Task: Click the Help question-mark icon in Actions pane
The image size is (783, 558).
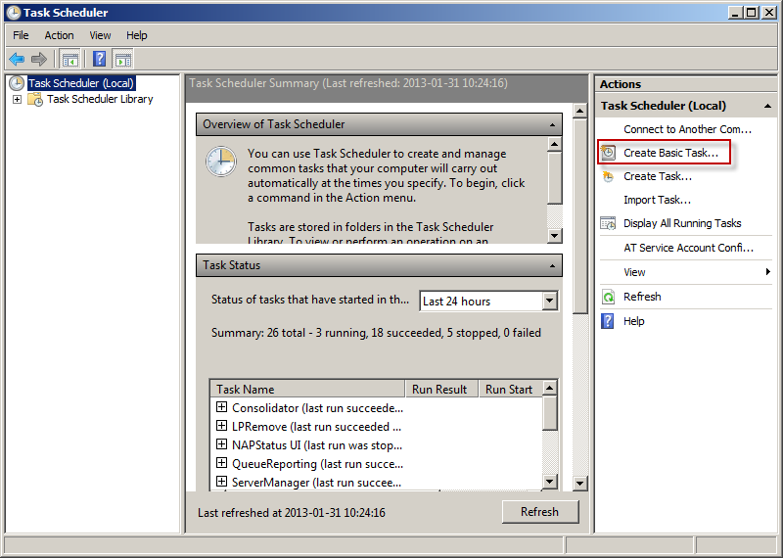Action: 608,321
